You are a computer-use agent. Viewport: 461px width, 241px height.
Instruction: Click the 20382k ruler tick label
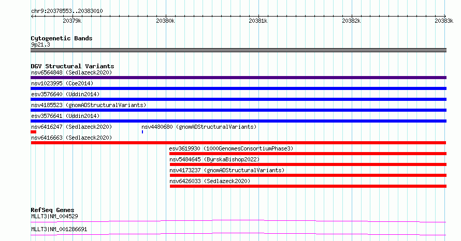point(351,21)
